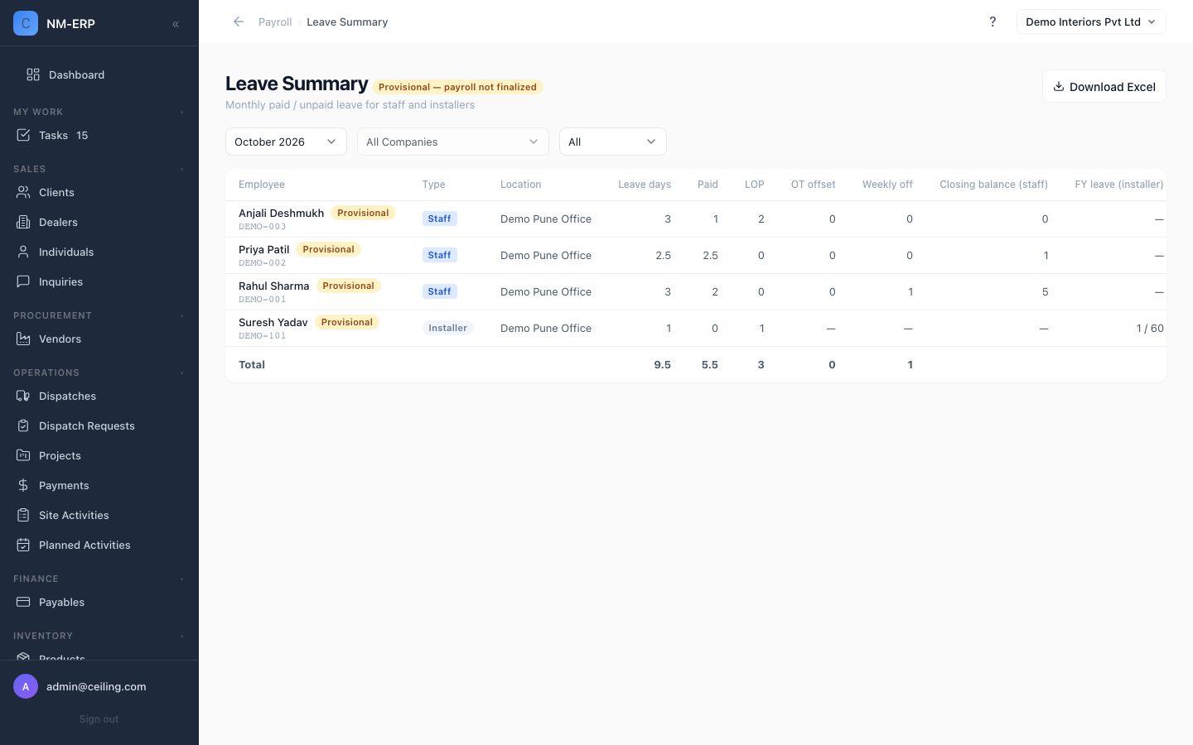Open the All Companies filter dropdown
This screenshot has height=745, width=1193.
pyautogui.click(x=453, y=142)
